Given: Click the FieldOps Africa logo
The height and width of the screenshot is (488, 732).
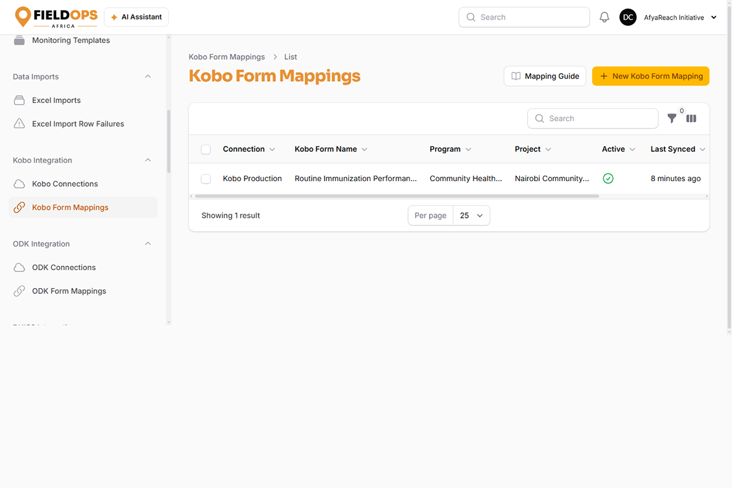Looking at the screenshot, I should 56,17.
